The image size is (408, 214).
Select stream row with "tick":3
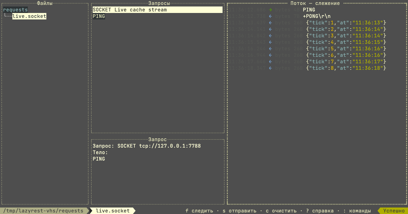[308, 36]
